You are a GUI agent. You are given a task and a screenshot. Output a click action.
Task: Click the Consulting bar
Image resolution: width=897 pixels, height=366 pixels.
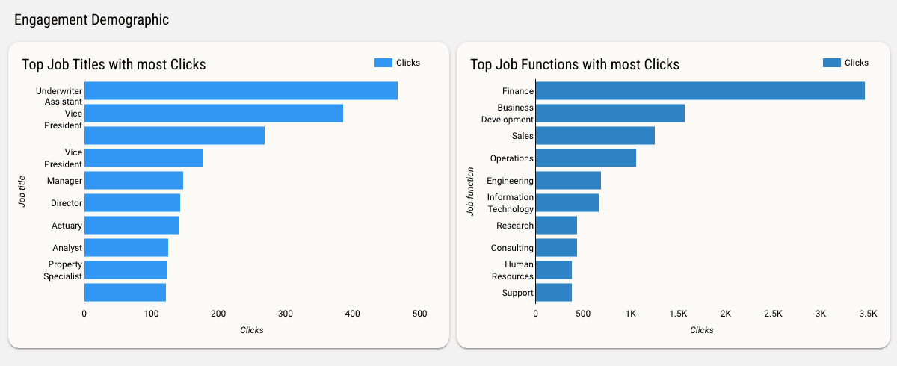pyautogui.click(x=556, y=248)
